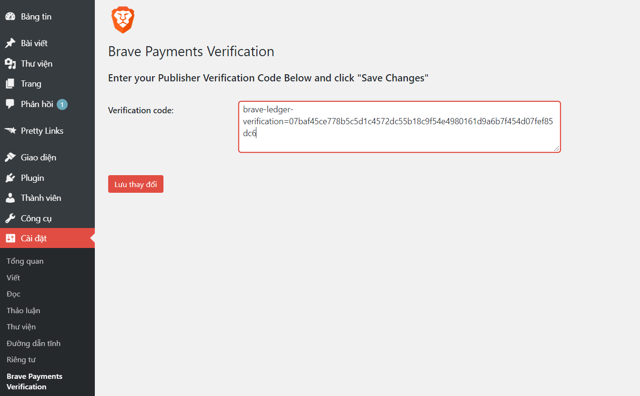Open Viết settings submenu
Screen dimensions: 640x396
[13, 277]
